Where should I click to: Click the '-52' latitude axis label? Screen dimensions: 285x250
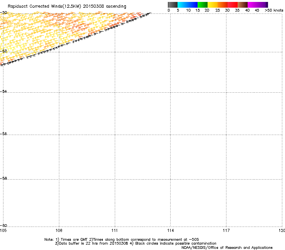click(x=3, y=51)
